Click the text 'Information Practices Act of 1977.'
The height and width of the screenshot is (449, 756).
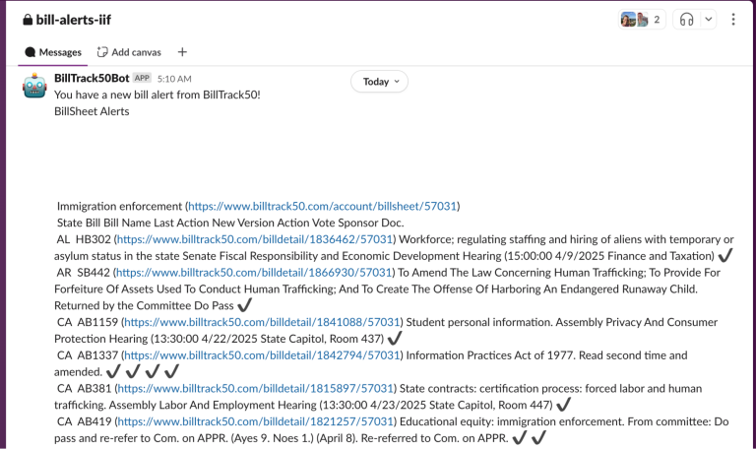pyautogui.click(x=491, y=355)
